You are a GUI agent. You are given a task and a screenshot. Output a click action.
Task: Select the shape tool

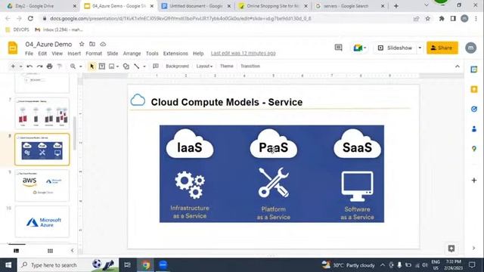click(126, 66)
